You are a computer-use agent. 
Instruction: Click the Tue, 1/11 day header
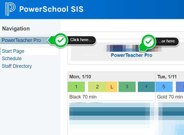[167, 77]
